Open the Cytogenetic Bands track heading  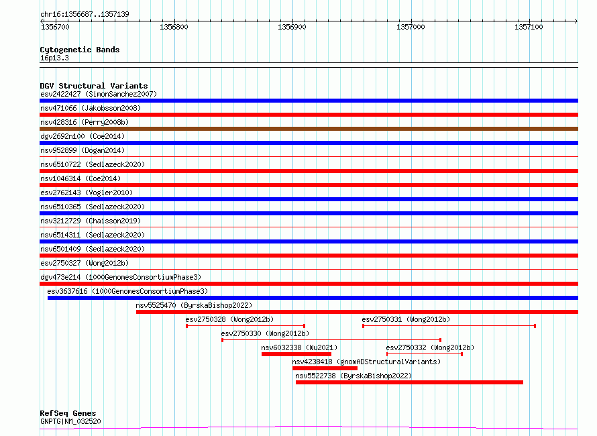tap(80, 50)
